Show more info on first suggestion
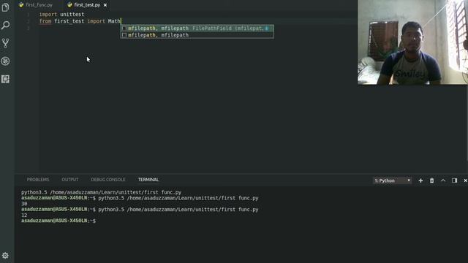The height and width of the screenshot is (263, 468). pos(266,28)
